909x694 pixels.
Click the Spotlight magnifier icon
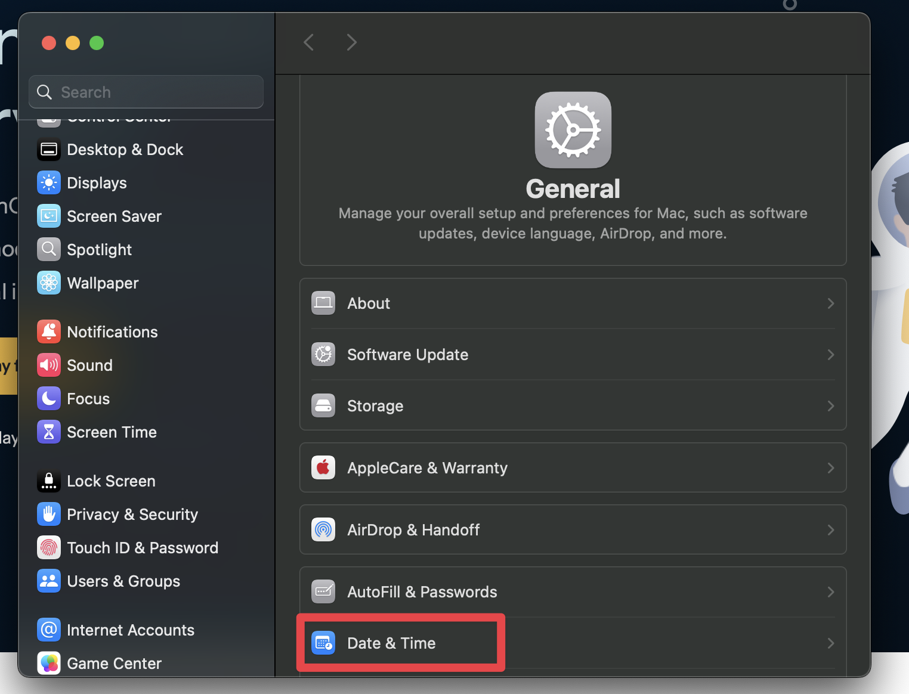point(49,250)
